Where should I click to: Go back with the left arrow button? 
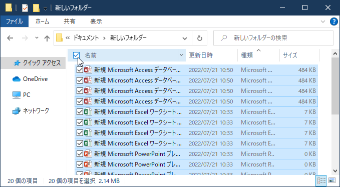click(10, 38)
